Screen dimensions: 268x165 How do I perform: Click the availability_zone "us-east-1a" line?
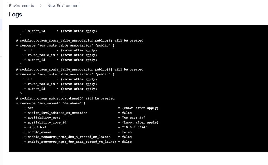(84, 118)
